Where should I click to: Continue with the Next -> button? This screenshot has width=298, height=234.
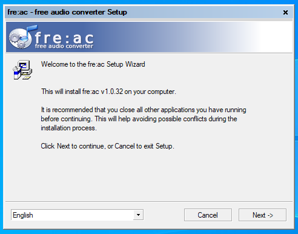coord(262,215)
